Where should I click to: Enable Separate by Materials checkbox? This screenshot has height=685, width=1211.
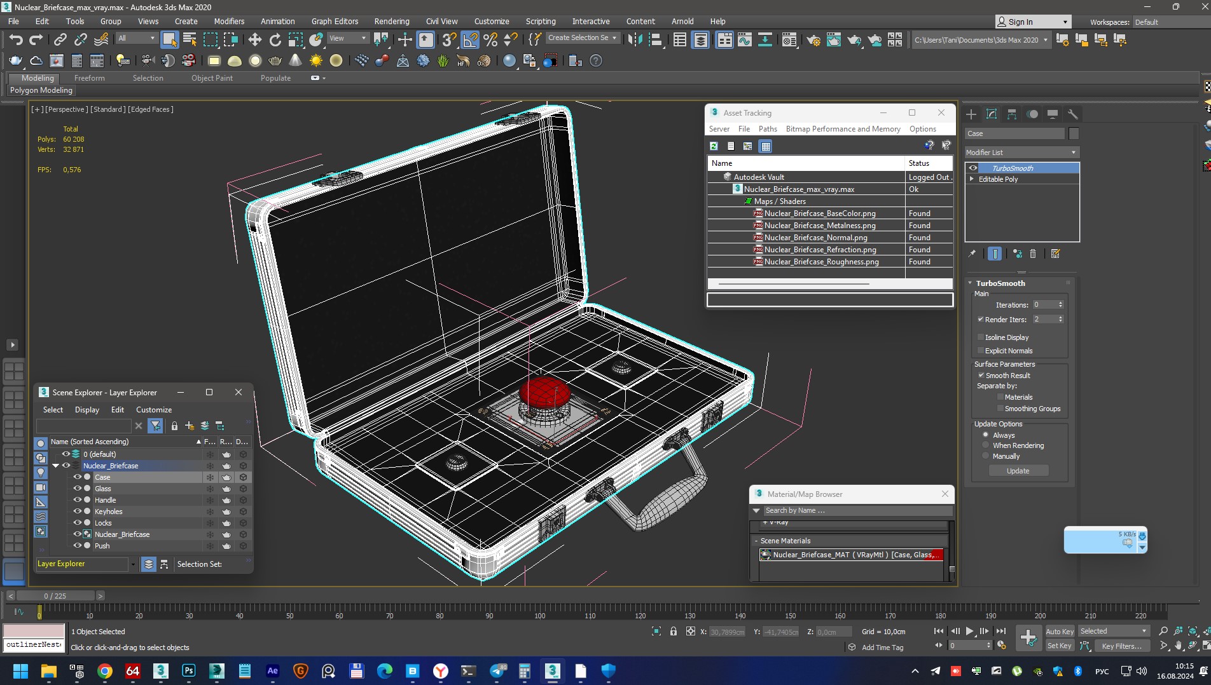pos(1000,397)
